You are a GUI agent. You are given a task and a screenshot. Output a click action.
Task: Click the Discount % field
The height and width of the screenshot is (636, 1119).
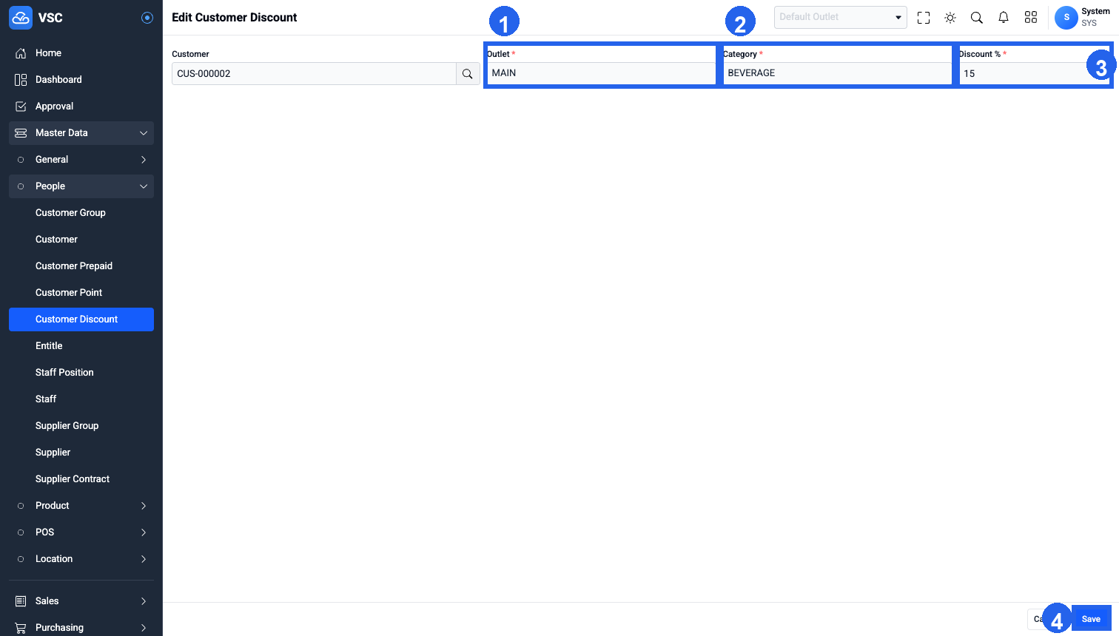[x=1035, y=74]
